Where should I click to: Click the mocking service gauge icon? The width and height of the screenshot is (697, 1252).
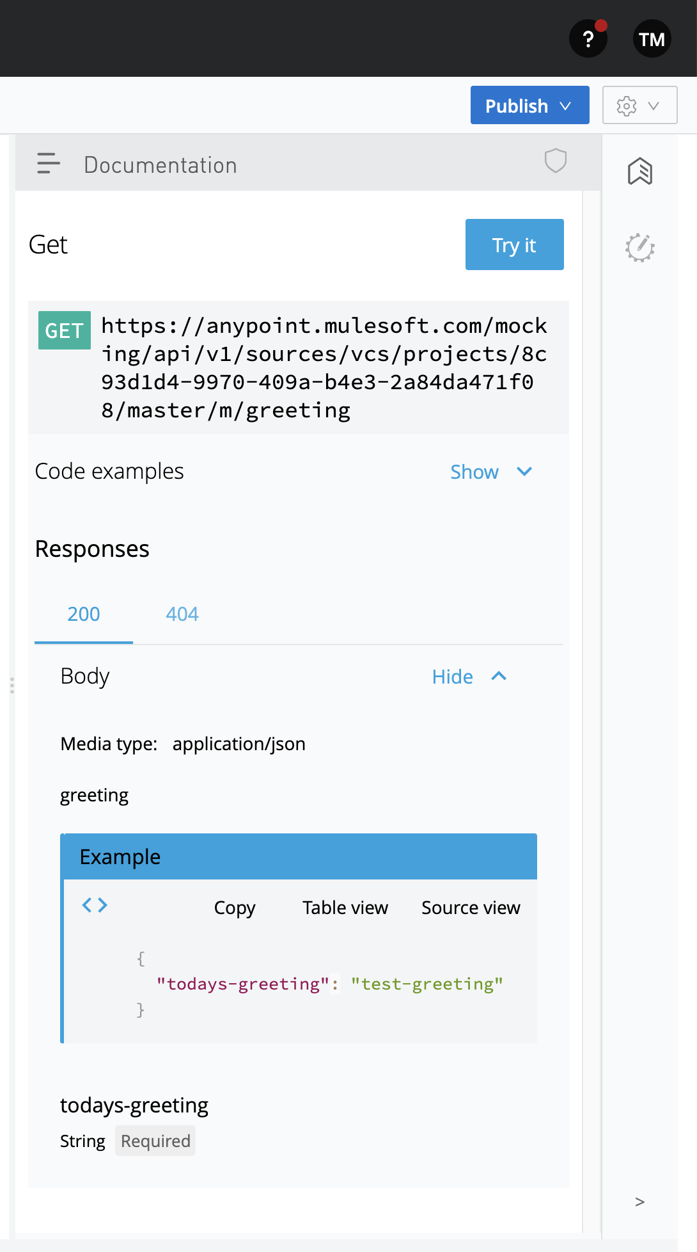point(639,248)
